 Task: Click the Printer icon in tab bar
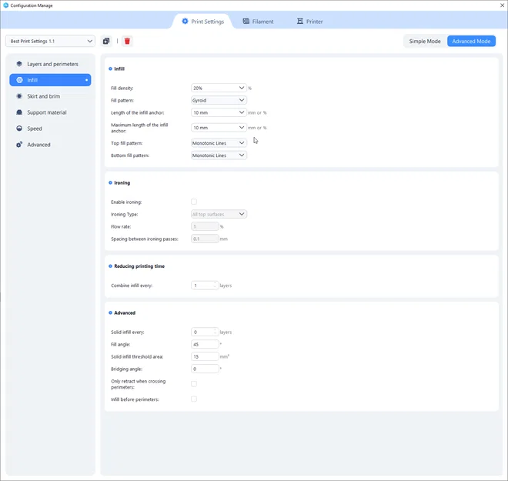[300, 22]
